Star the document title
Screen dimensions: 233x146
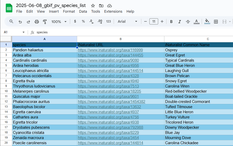click(93, 6)
